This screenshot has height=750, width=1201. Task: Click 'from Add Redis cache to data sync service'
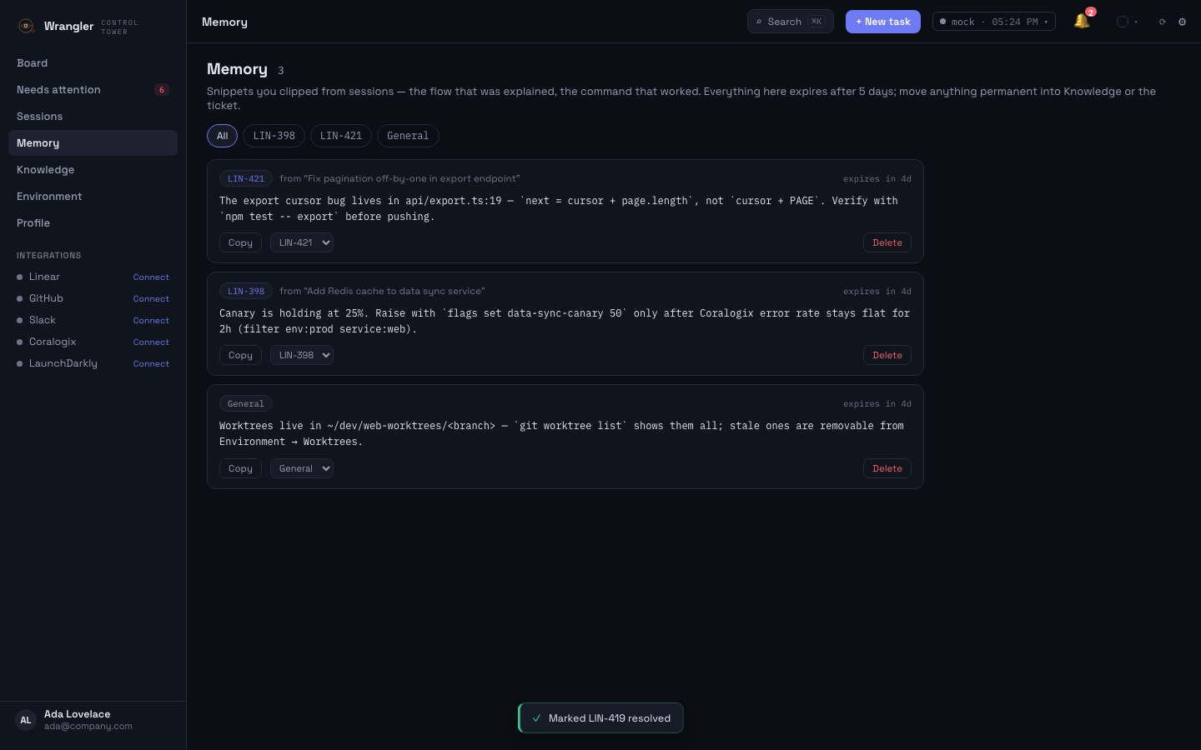[382, 291]
